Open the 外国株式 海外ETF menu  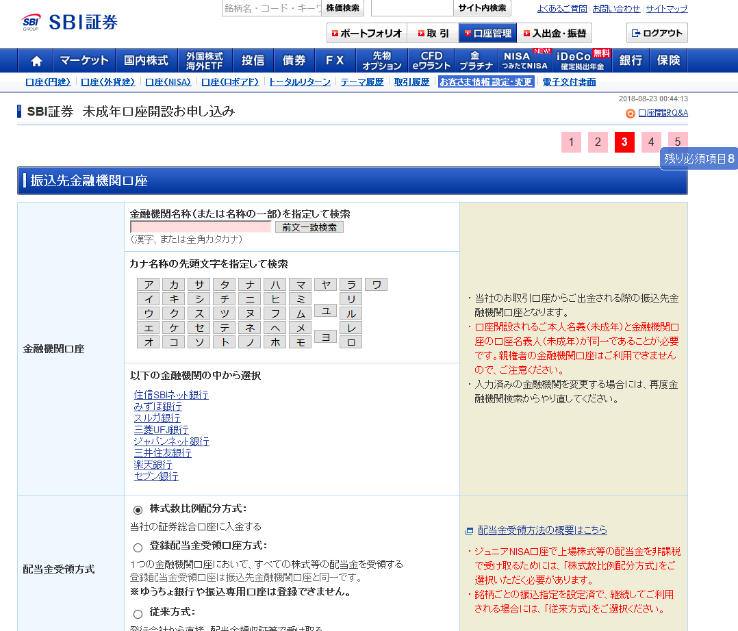(x=205, y=61)
